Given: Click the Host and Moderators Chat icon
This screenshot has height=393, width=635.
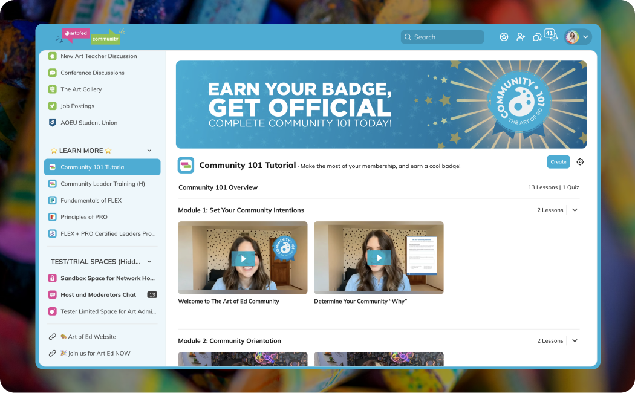Looking at the screenshot, I should pyautogui.click(x=52, y=294).
